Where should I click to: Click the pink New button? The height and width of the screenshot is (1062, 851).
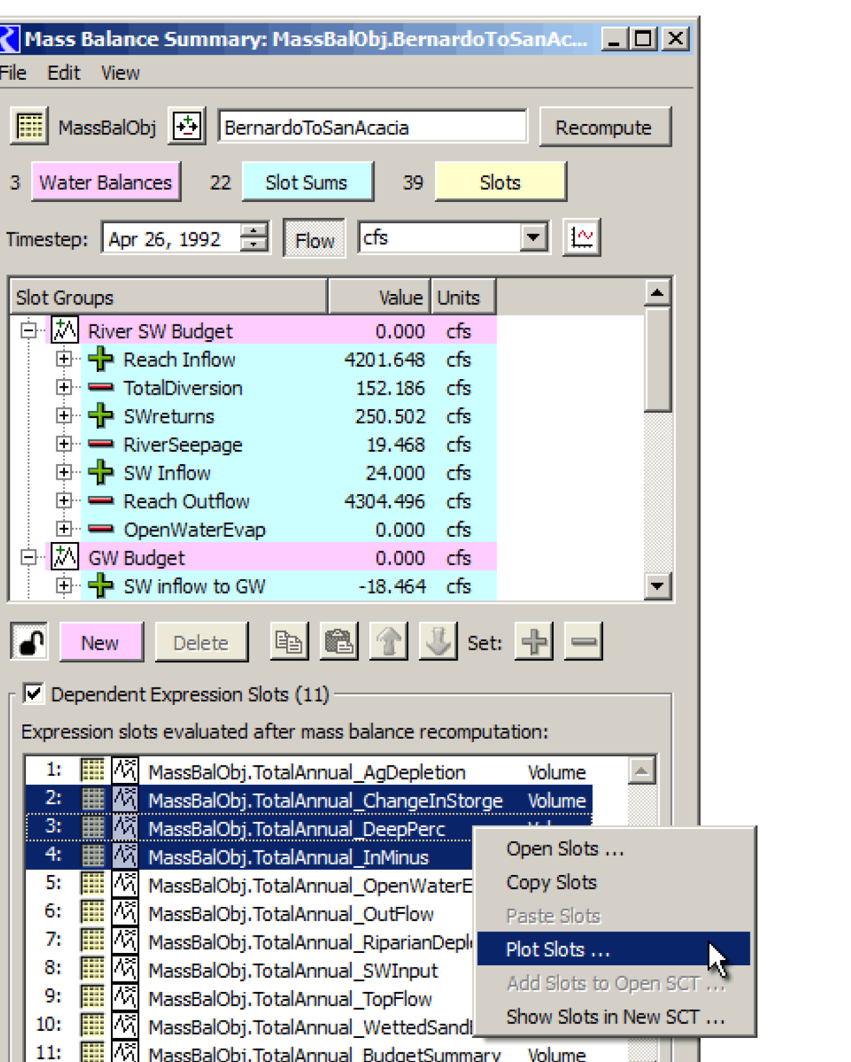click(101, 643)
